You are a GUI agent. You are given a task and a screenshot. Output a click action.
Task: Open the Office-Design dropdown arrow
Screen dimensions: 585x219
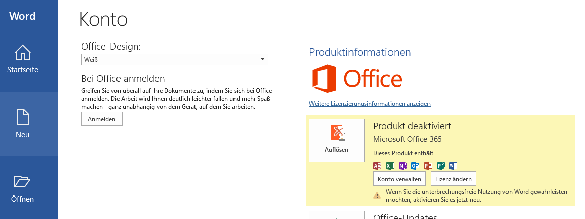tap(263, 59)
